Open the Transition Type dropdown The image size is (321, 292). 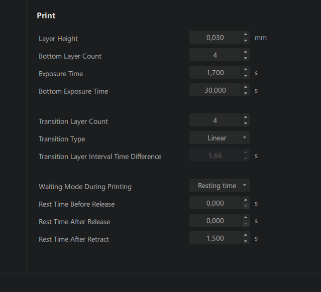[220, 137]
